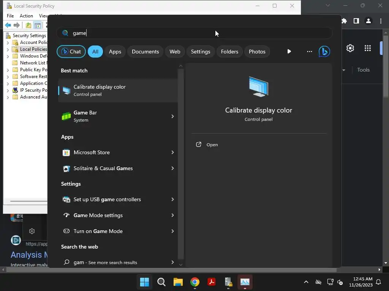Viewport: 389px width, 291px height.
Task: Open File Explorer from taskbar
Action: [178, 282]
